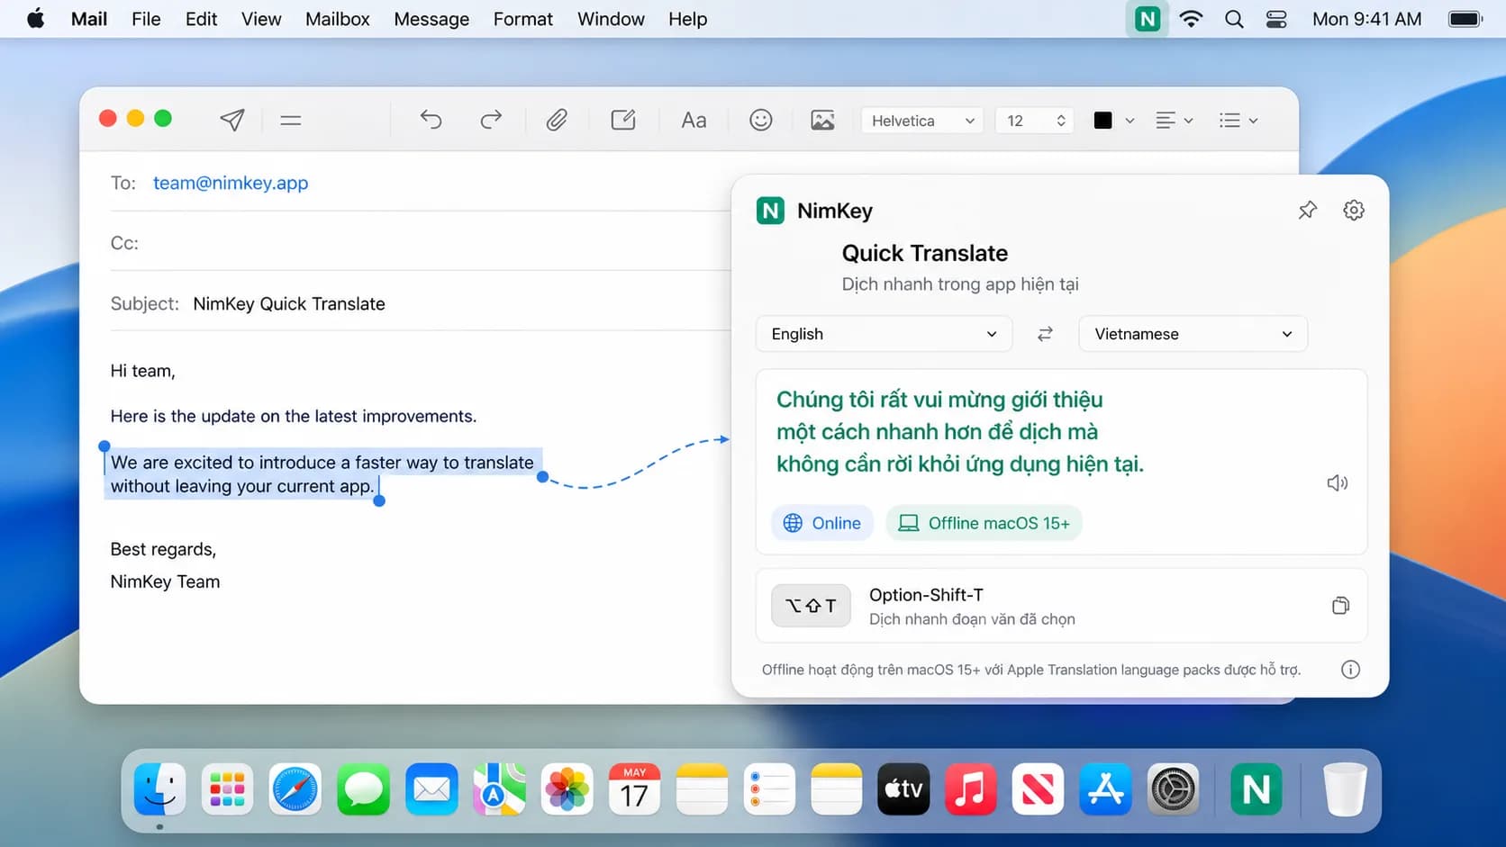The height and width of the screenshot is (847, 1506).
Task: Undo the last edit
Action: [431, 120]
